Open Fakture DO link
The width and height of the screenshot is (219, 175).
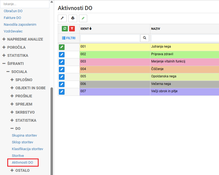[x=12, y=18]
